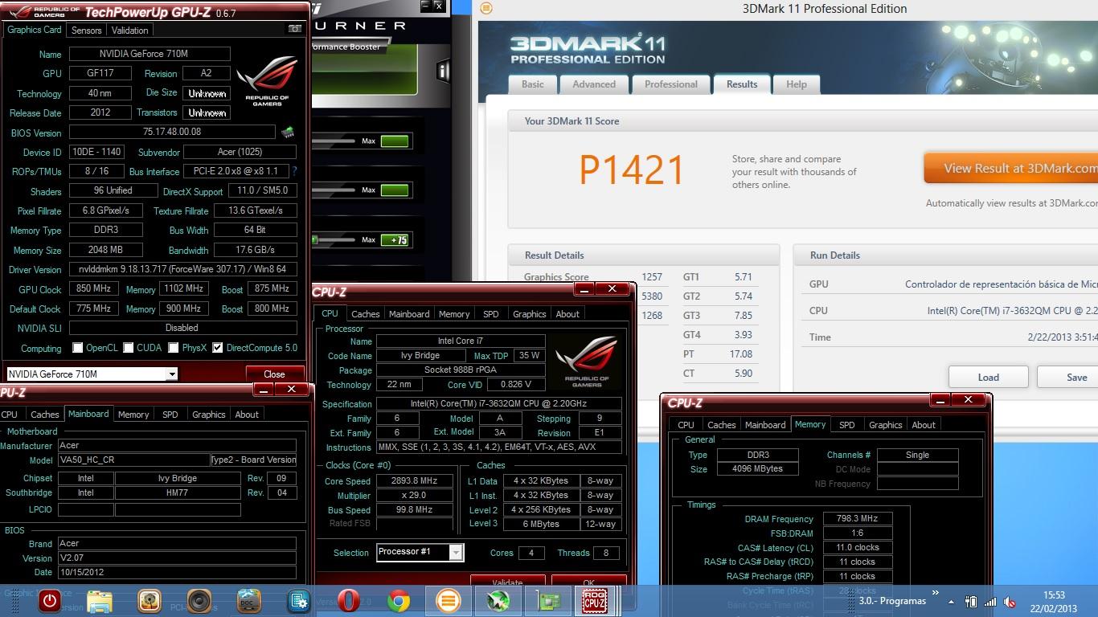Switch to GPU-Z Validation tab
Viewport: 1098px width, 617px height.
tap(129, 30)
